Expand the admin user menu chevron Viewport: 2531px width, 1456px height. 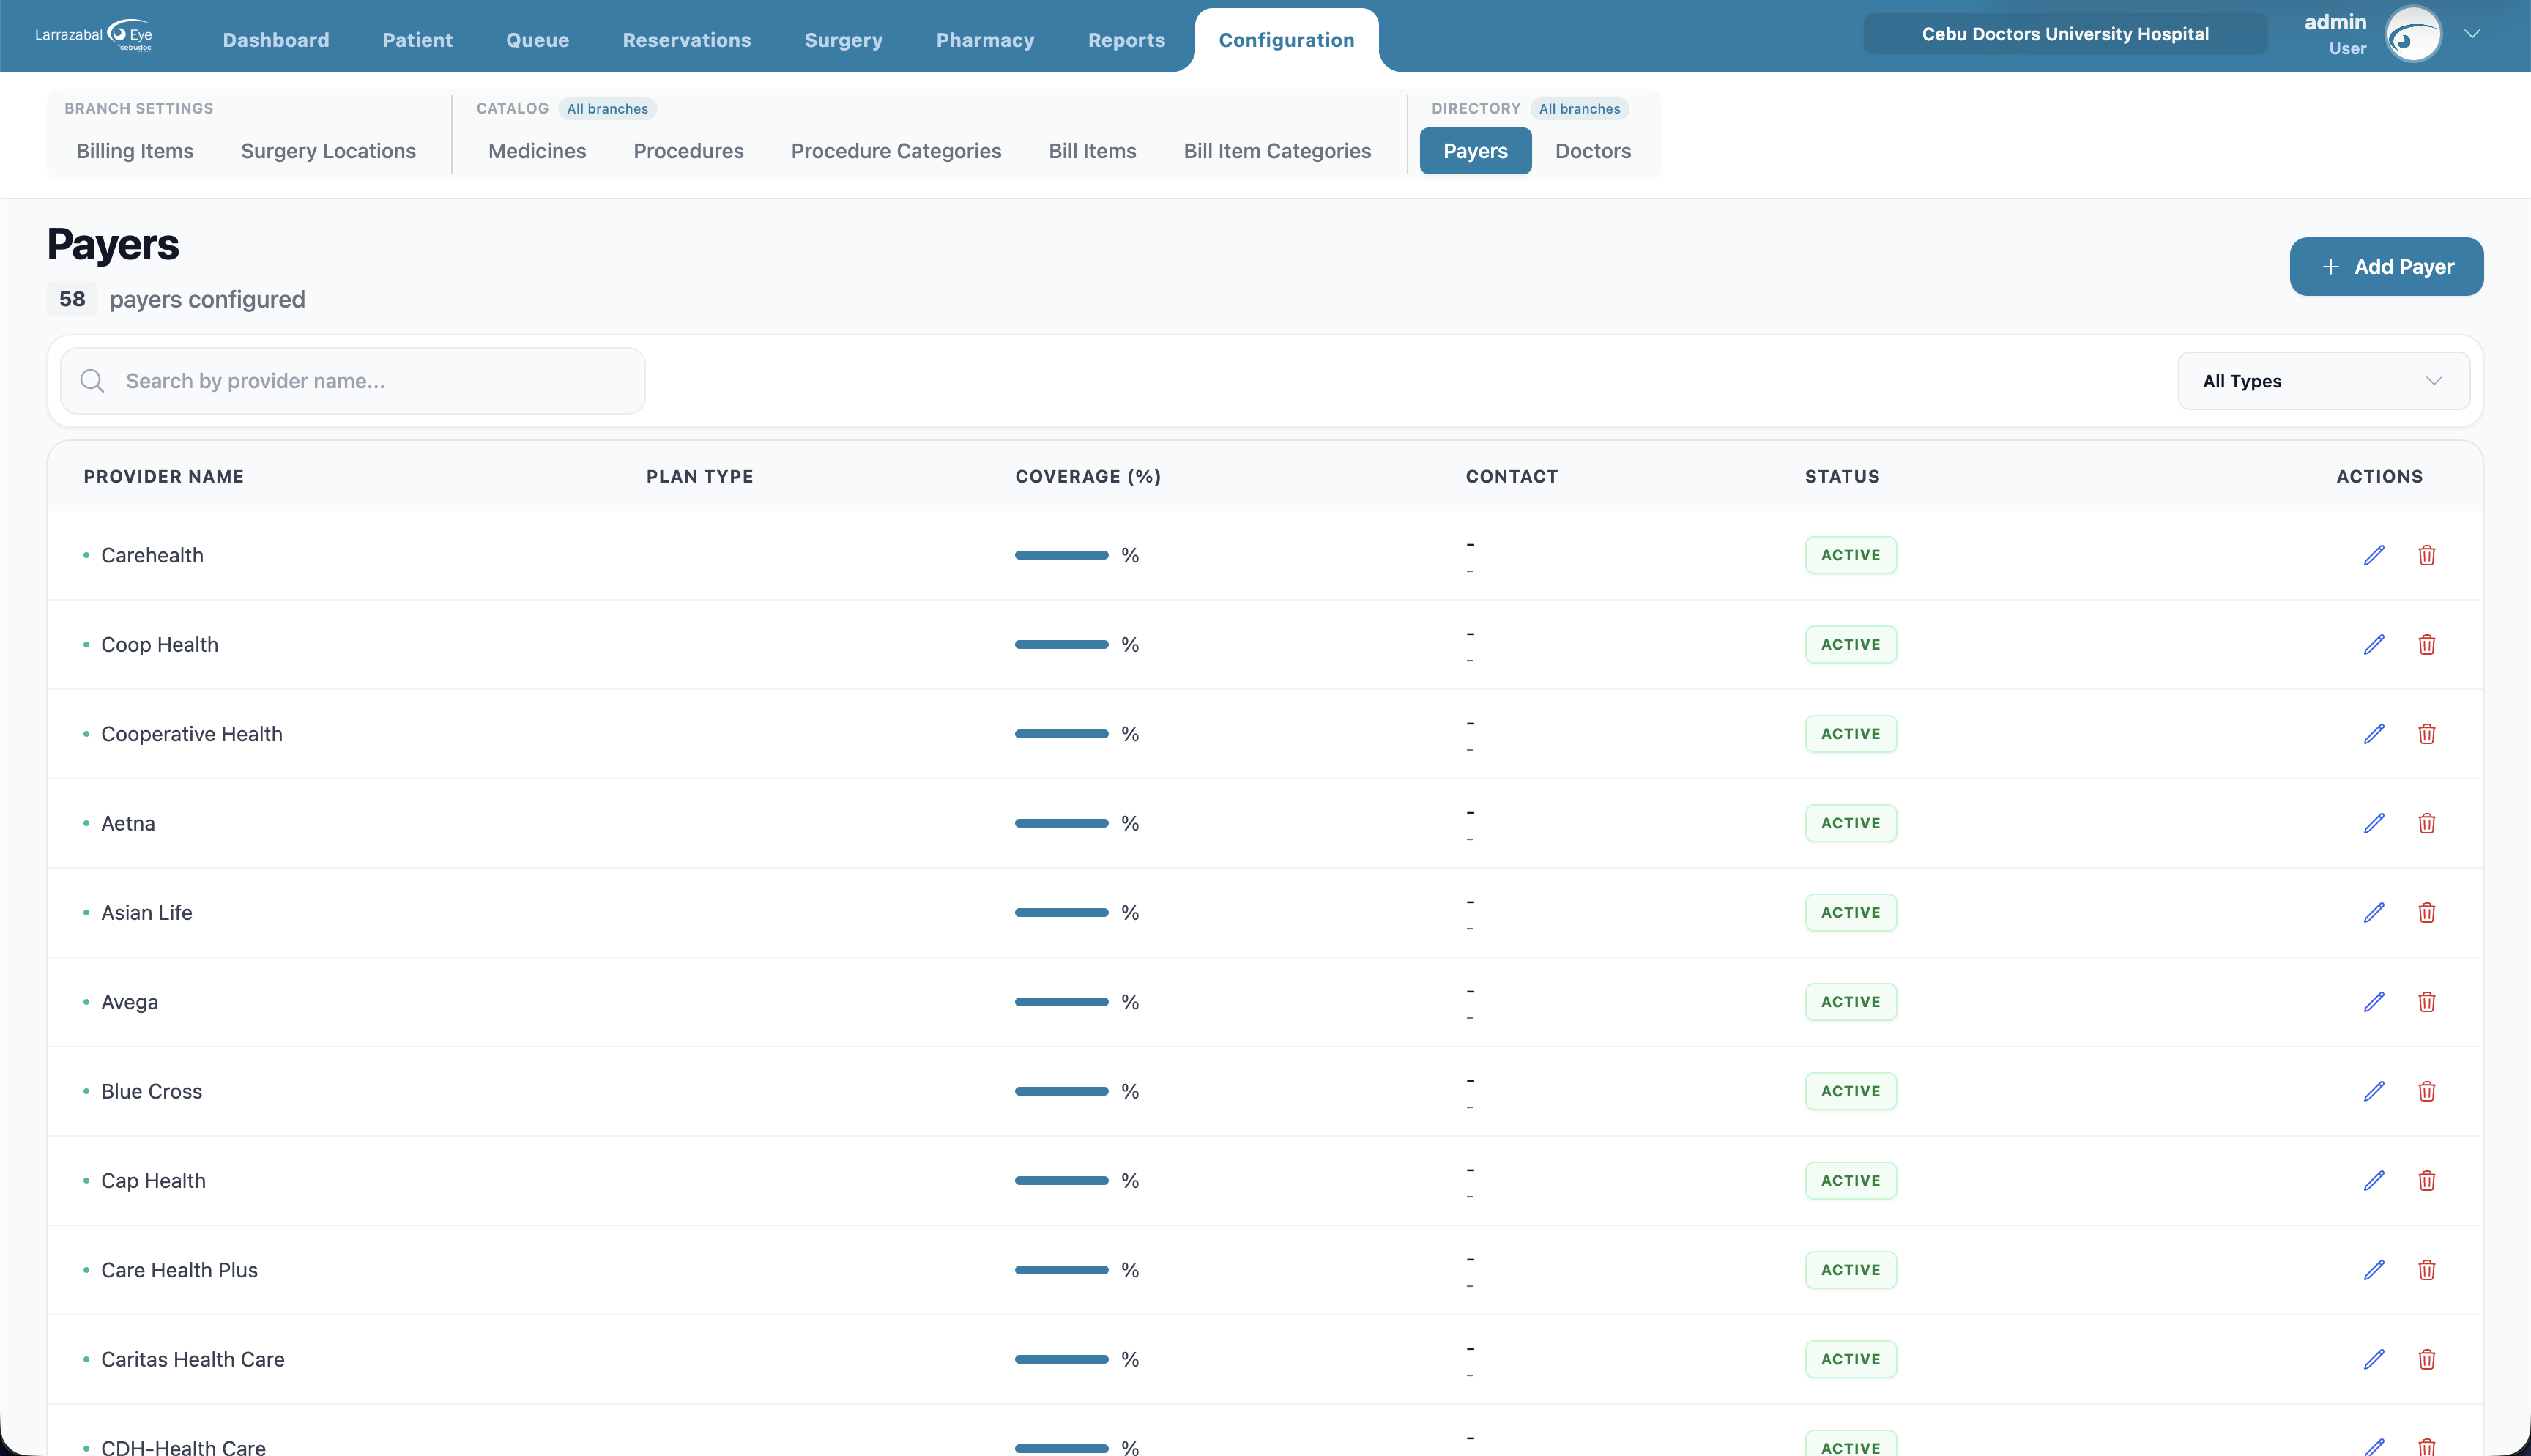[2472, 34]
